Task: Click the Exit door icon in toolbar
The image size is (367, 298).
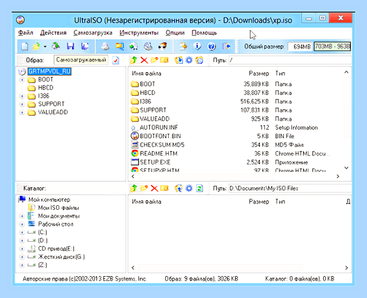Action: click(226, 46)
